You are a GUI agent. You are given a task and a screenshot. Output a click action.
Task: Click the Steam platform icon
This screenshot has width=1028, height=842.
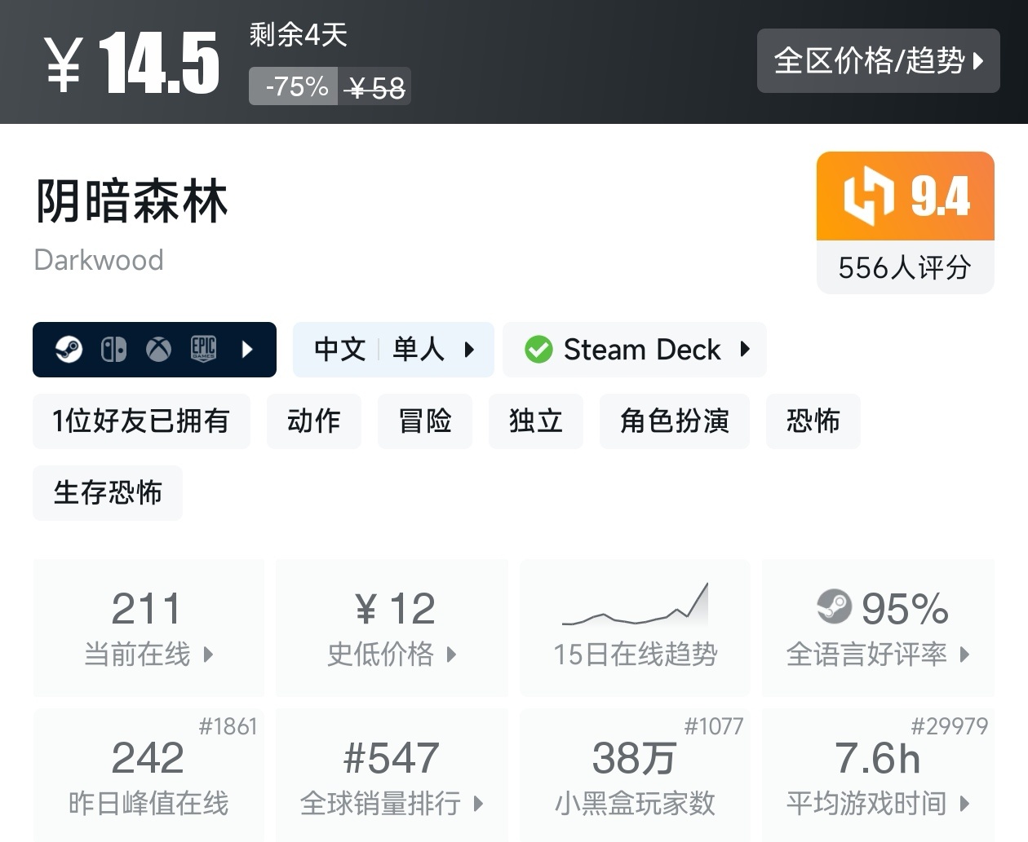click(69, 350)
